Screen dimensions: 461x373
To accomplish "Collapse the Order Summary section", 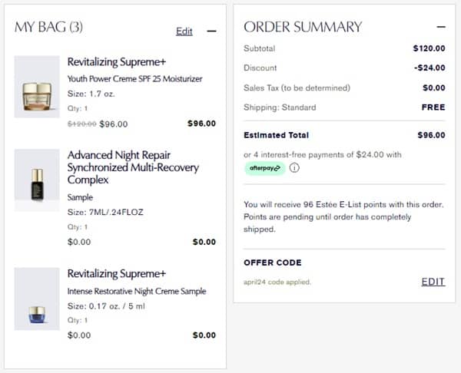I will click(440, 27).
